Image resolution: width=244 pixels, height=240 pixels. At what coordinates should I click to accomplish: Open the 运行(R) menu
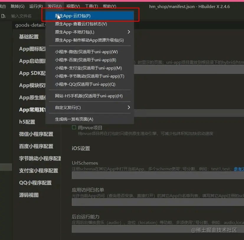pos(36,6)
